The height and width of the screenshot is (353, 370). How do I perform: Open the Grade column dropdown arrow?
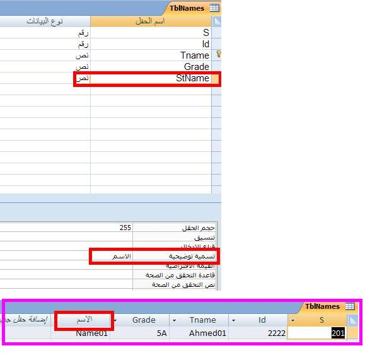(x=115, y=320)
